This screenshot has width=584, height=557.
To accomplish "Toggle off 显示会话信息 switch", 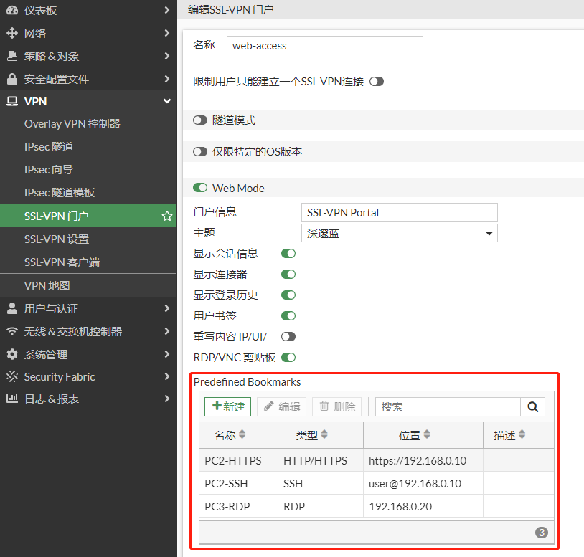I will (288, 253).
